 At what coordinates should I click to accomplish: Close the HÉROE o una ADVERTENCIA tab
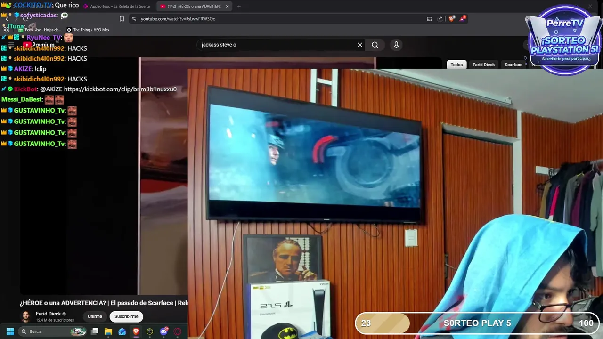point(227,6)
